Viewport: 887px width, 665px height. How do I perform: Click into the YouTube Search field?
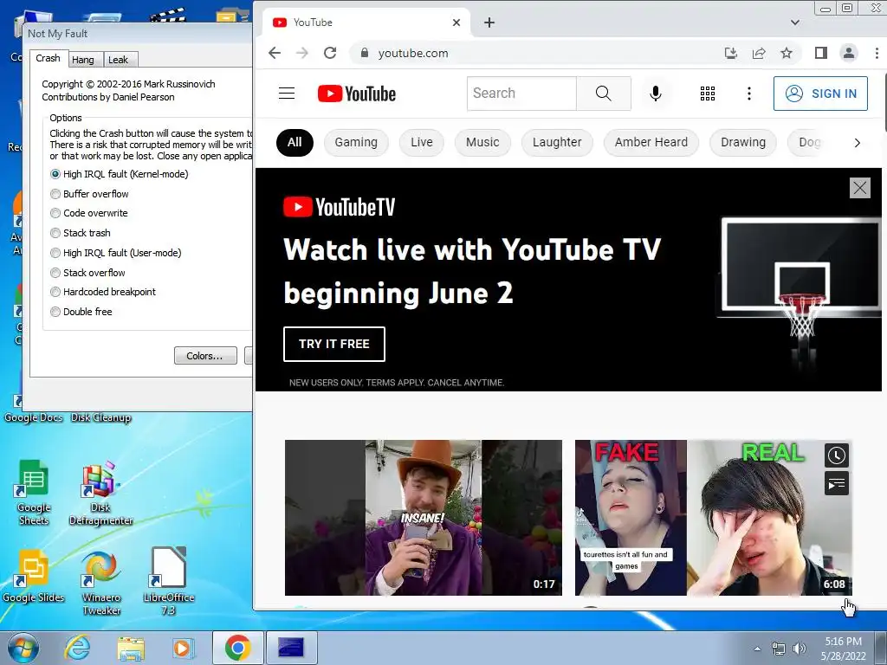pyautogui.click(x=521, y=94)
